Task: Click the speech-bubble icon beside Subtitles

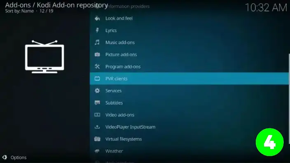Action: click(97, 103)
